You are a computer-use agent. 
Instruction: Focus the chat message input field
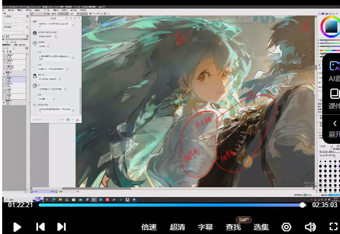coord(45,120)
